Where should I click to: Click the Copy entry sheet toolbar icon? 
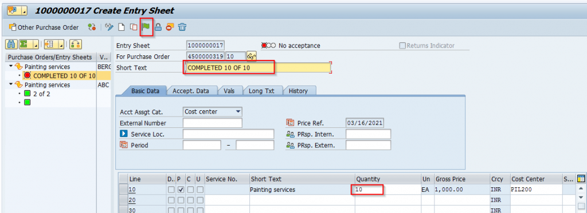click(x=133, y=27)
